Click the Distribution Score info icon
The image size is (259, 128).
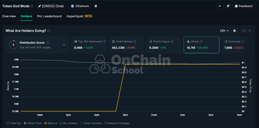(48, 42)
